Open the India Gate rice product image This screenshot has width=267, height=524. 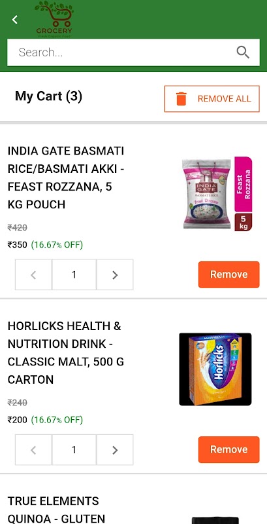(x=217, y=194)
